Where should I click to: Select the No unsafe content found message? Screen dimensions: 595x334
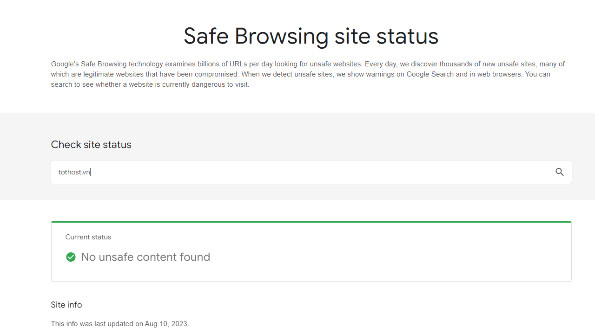pyautogui.click(x=145, y=257)
